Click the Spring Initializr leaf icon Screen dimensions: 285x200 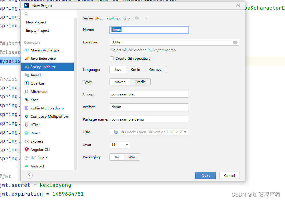[x=27, y=67]
